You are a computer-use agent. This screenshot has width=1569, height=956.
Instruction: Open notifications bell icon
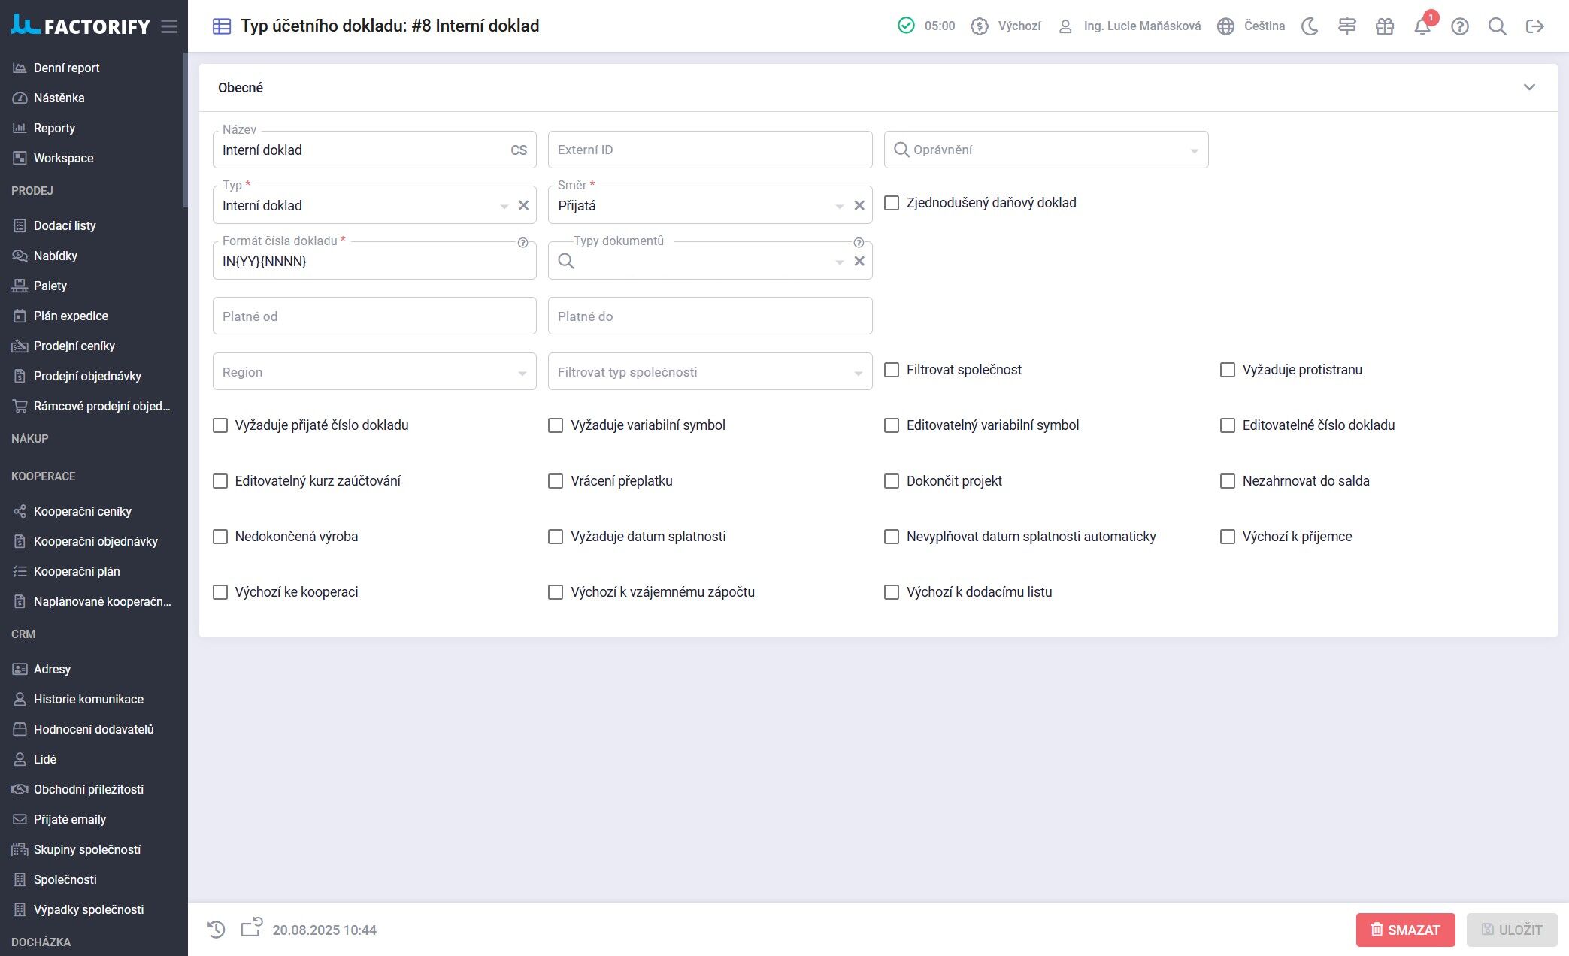1422,26
